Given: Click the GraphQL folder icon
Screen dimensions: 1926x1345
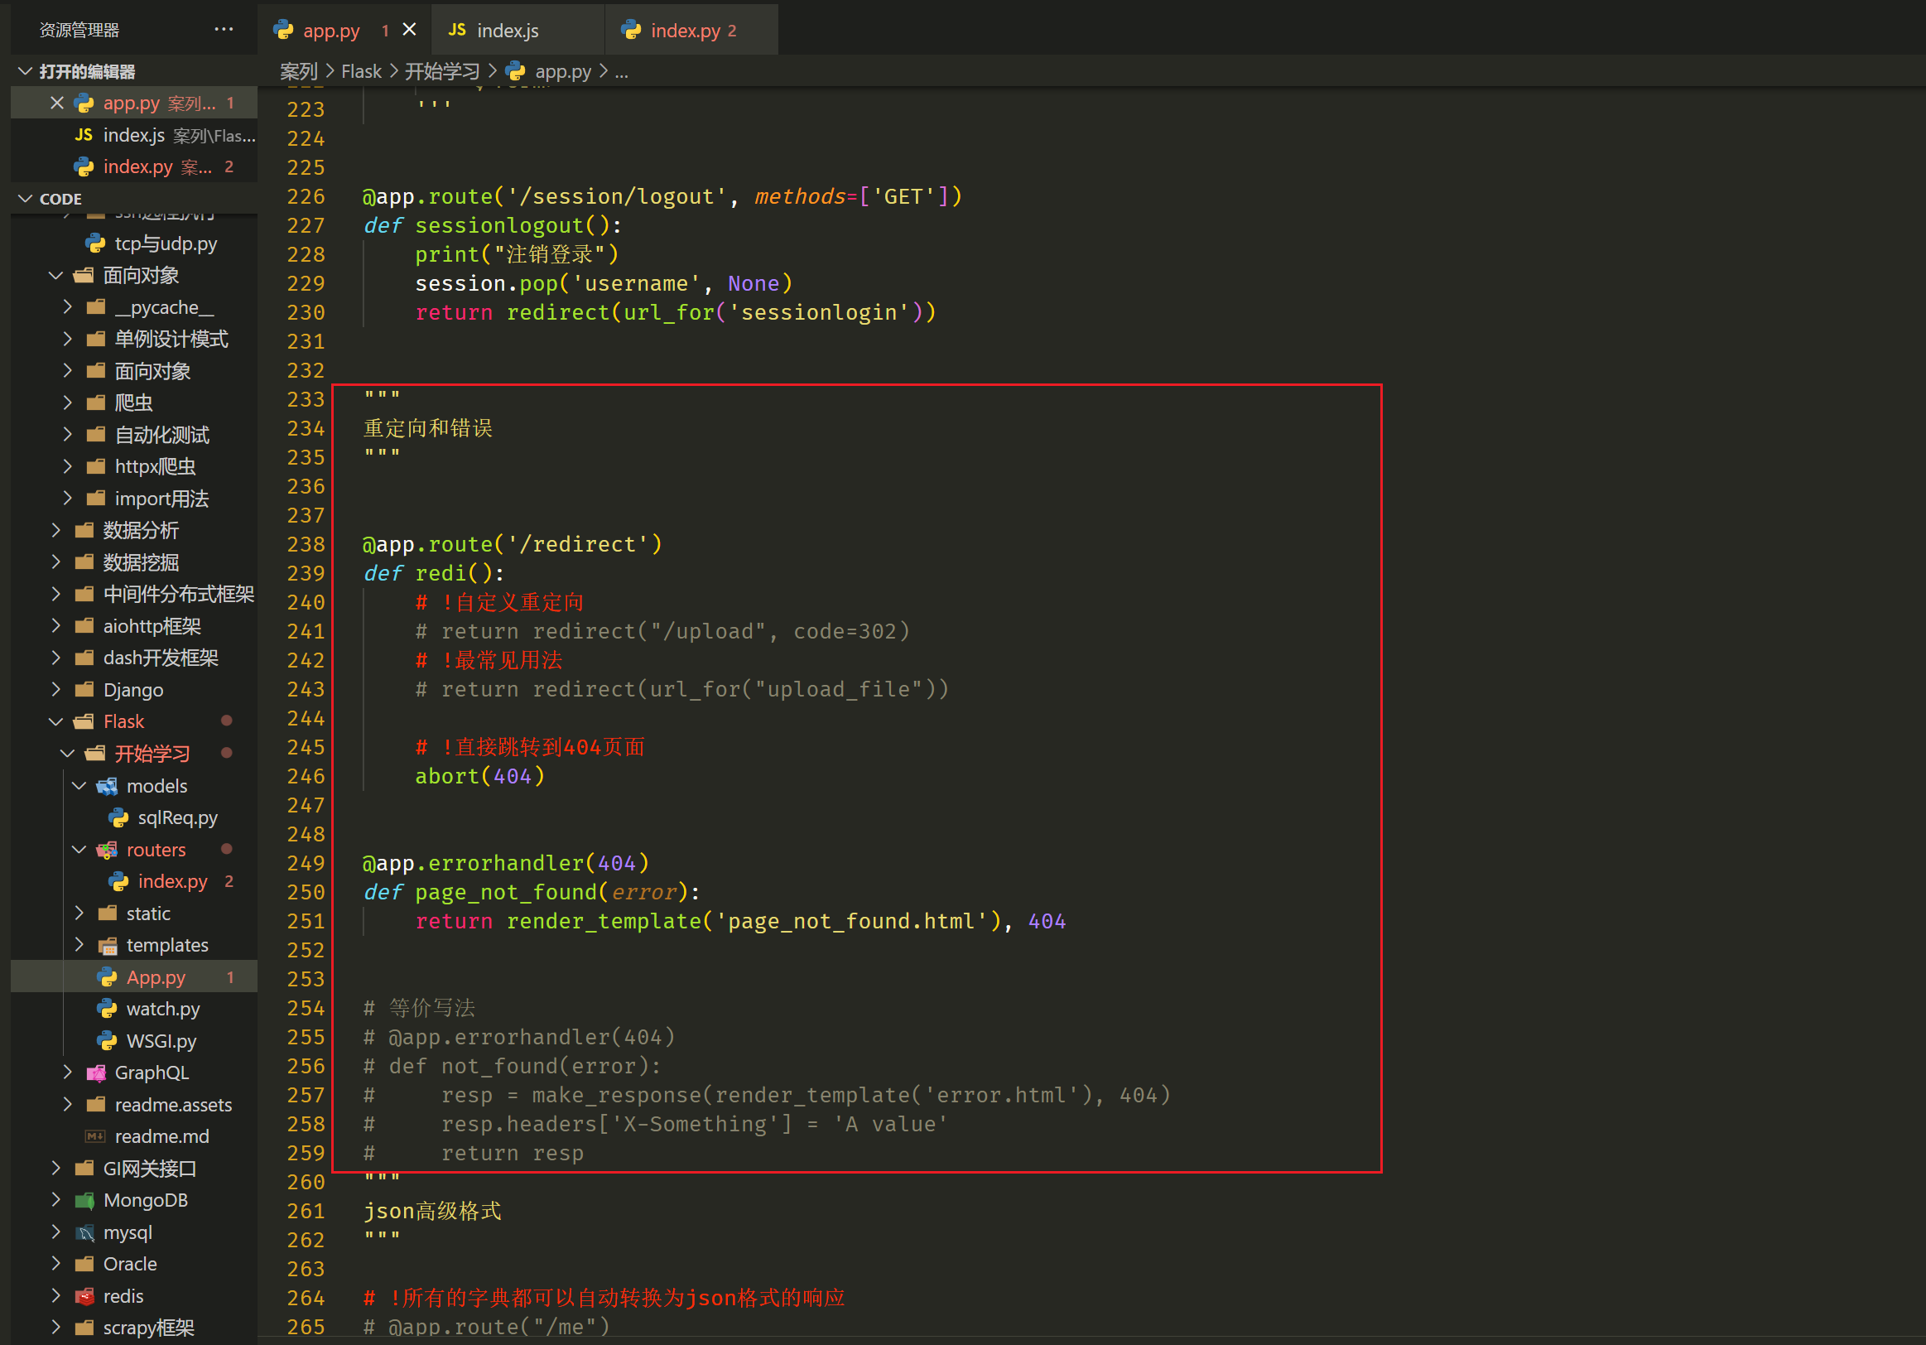Looking at the screenshot, I should (x=97, y=1073).
